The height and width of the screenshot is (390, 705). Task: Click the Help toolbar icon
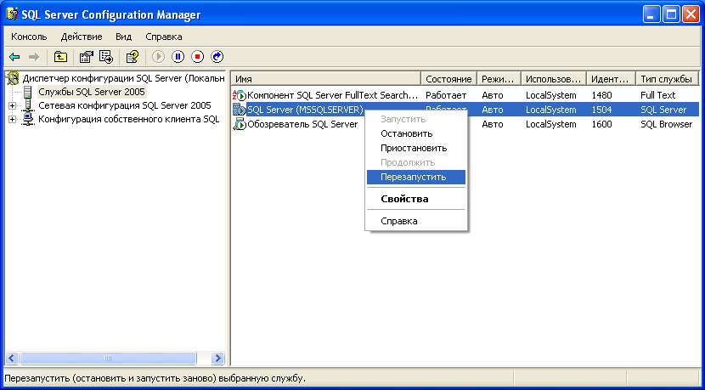pos(132,57)
